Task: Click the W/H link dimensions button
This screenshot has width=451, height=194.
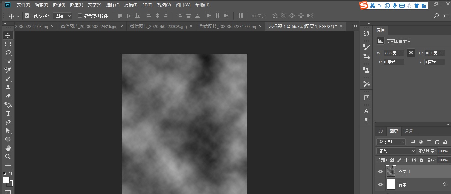Action: [x=411, y=53]
